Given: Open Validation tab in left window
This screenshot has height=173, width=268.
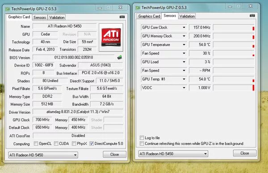Looking at the screenshot, I should coord(57,17).
